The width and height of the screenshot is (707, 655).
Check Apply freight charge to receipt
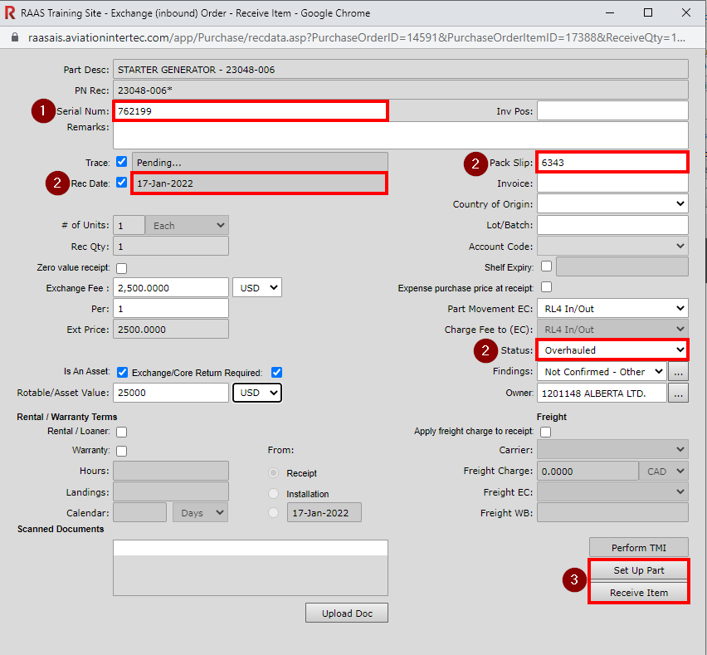546,432
